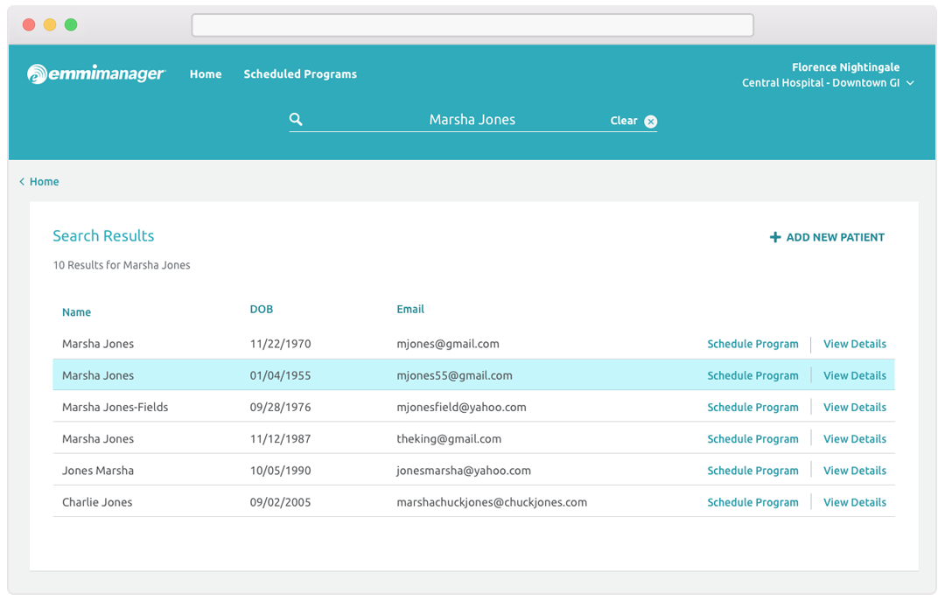Click the clear search X icon
This screenshot has width=945, height=601.
coord(650,122)
